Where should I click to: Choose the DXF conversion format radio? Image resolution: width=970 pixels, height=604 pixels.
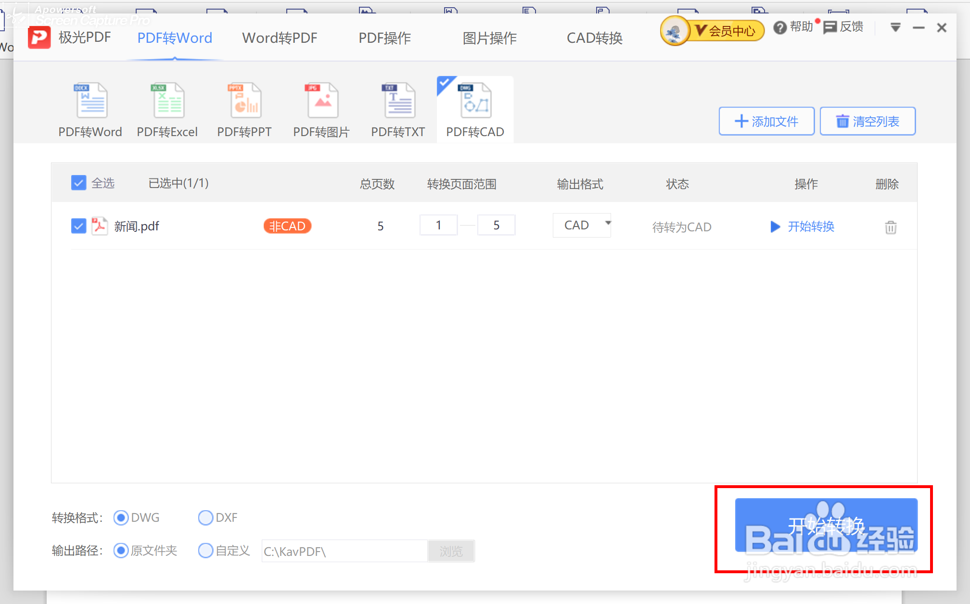[x=205, y=517]
